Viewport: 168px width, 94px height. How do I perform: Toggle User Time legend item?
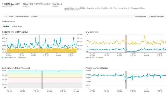pyautogui.click(x=99, y=58)
